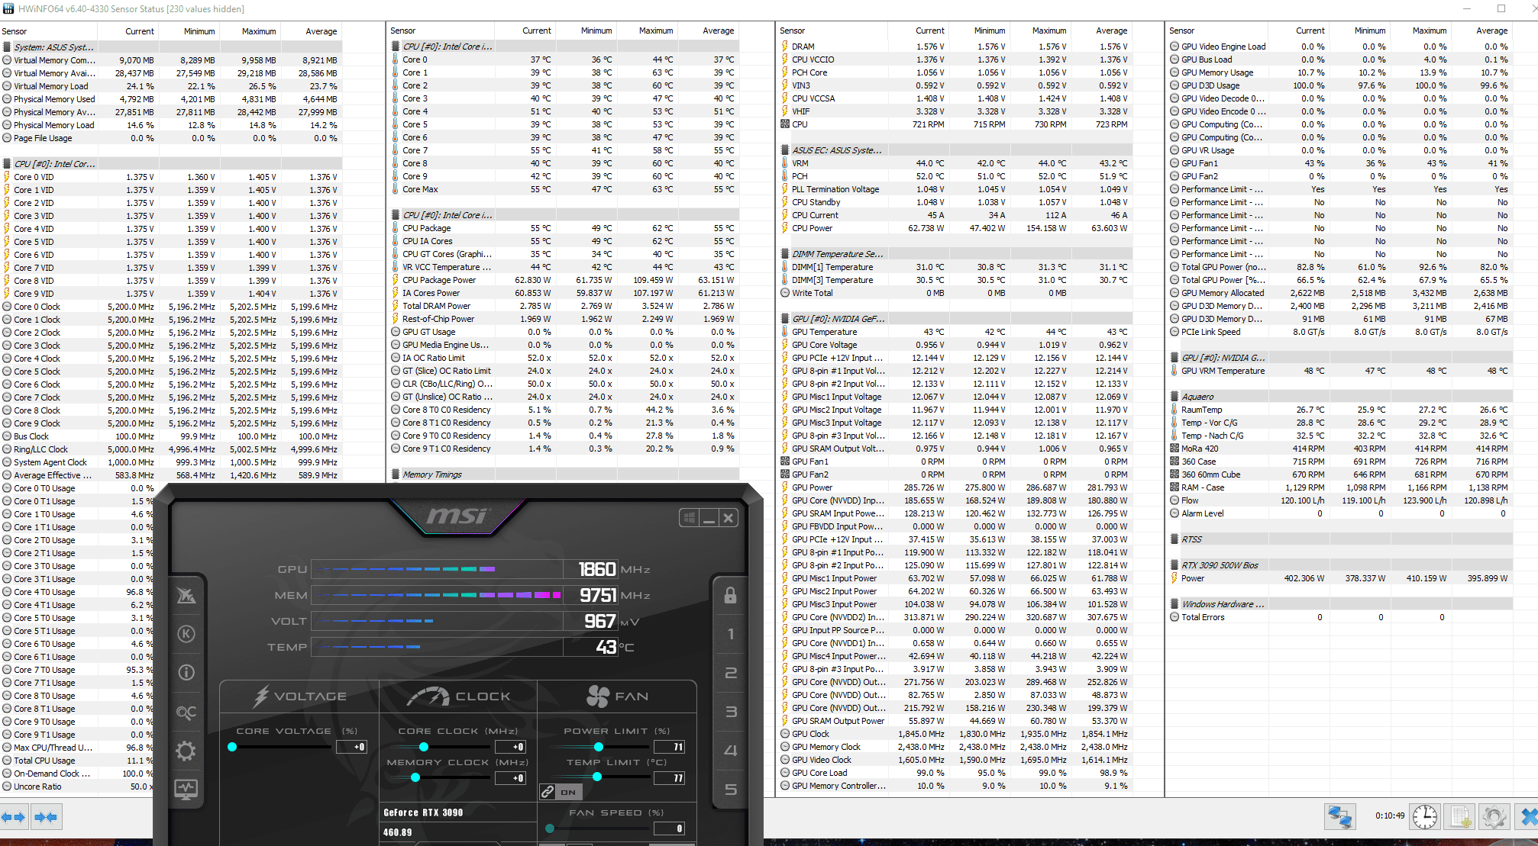1538x846 pixels.
Task: Select Afterburner profile slot 5
Action: pos(730,790)
